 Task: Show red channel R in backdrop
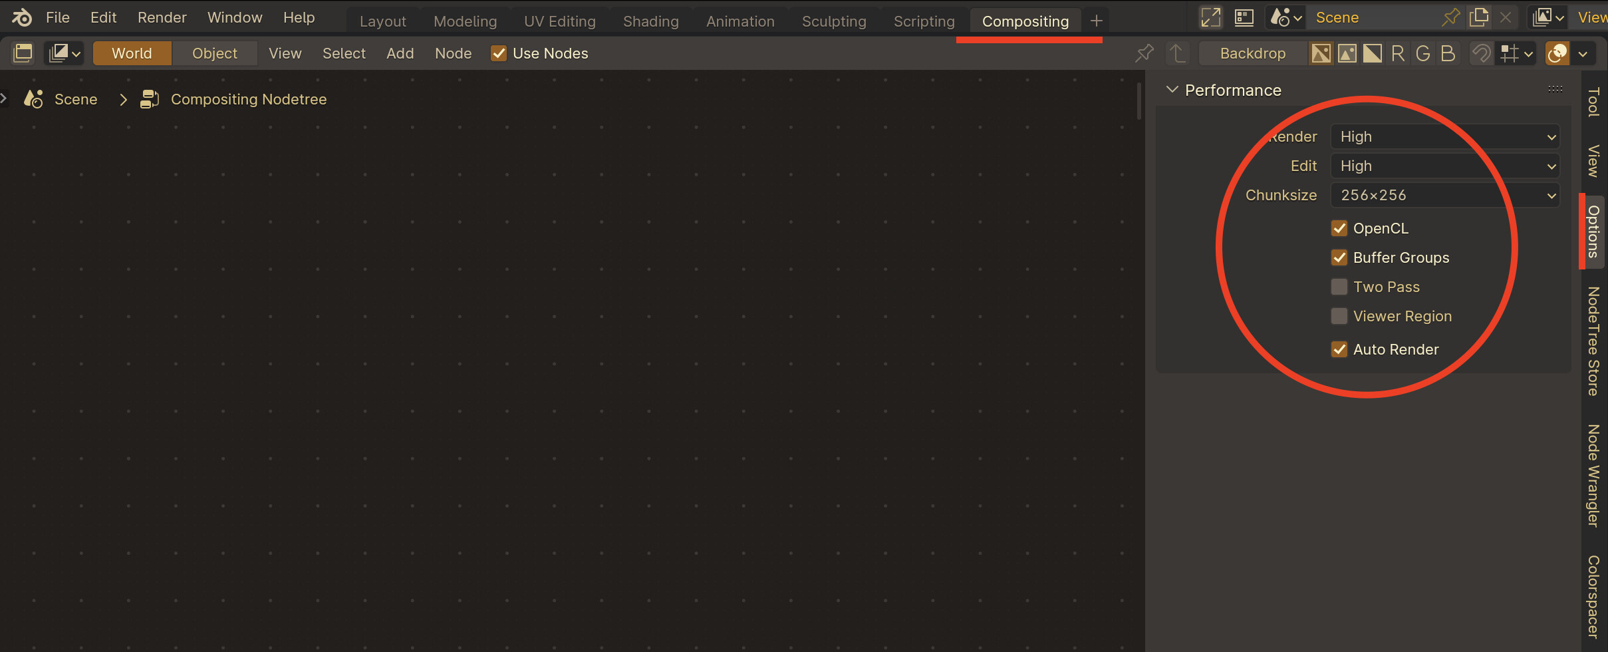[x=1398, y=53]
